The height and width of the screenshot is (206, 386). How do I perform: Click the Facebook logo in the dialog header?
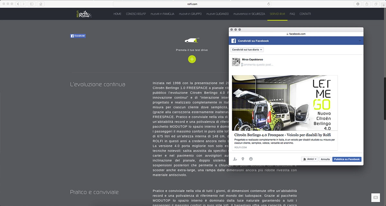click(x=234, y=41)
